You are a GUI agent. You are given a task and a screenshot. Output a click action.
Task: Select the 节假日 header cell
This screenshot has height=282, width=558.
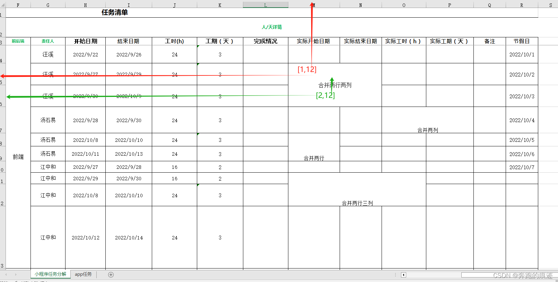pos(522,41)
